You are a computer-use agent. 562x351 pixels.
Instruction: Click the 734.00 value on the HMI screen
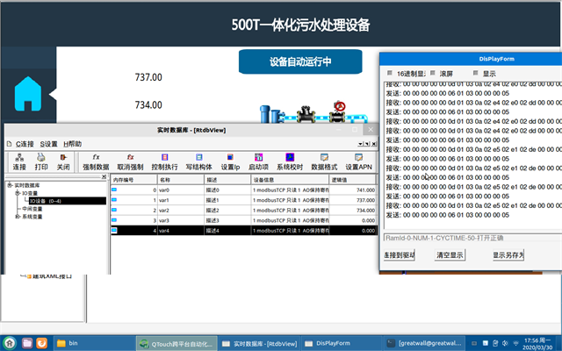tap(148, 105)
